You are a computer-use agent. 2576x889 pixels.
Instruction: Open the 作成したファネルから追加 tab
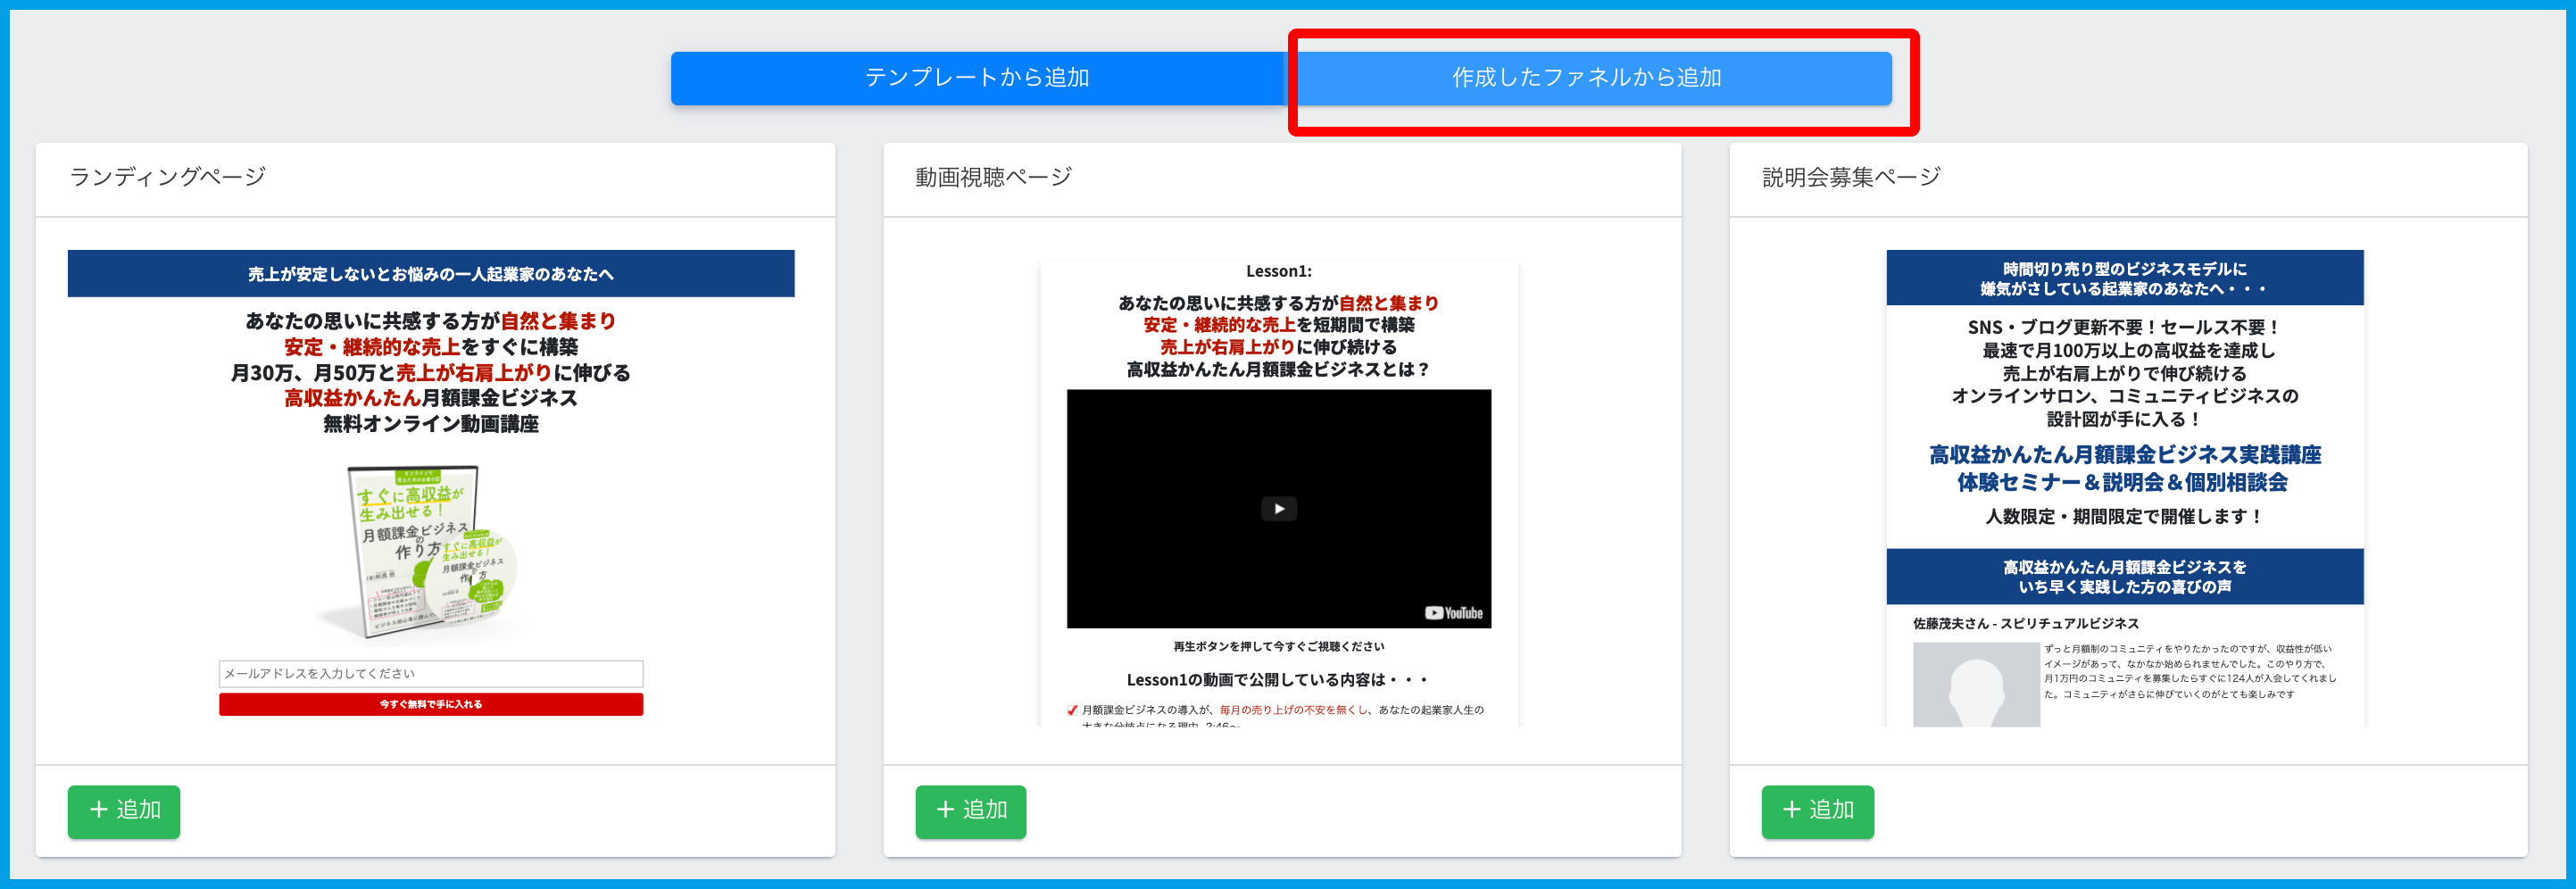coord(1587,78)
